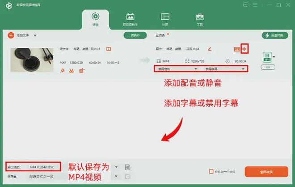The width and height of the screenshot is (295, 187).
Task: Open the scissors trim tool
Action: click(72, 71)
